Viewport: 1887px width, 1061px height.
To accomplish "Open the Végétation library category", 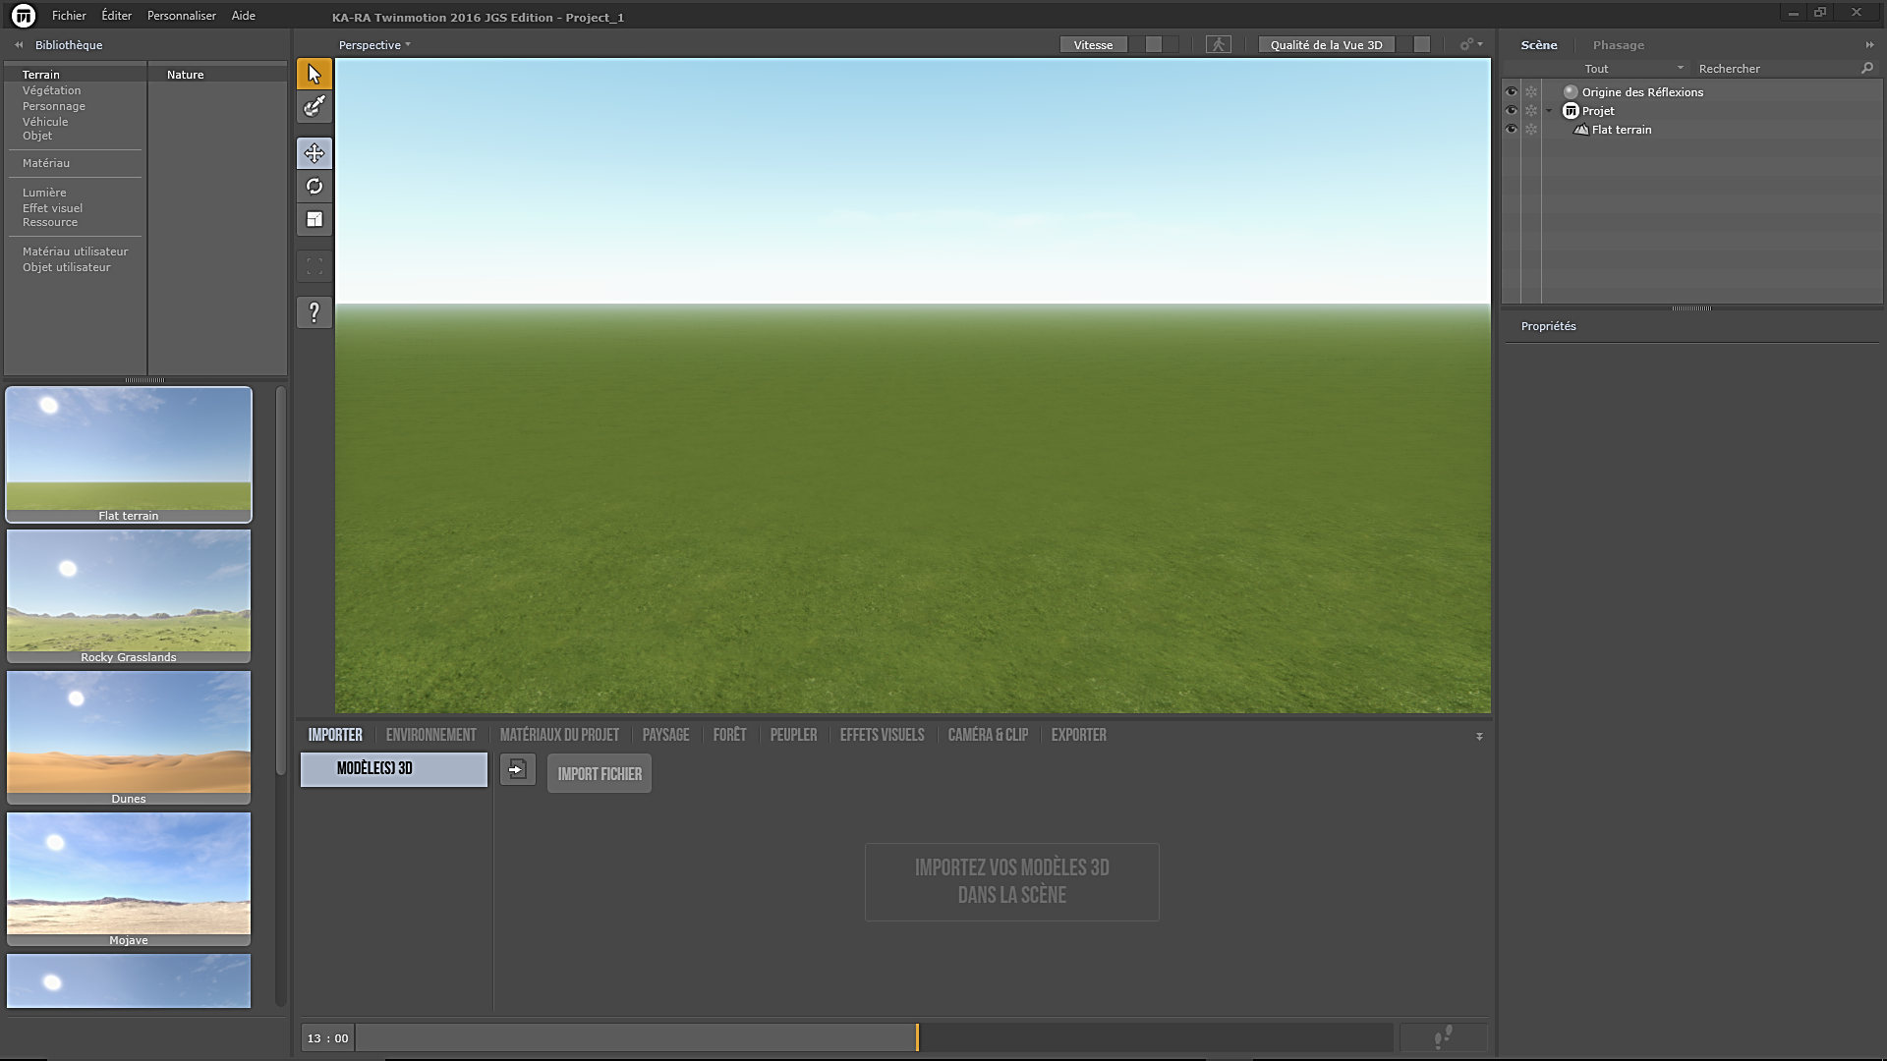I will (52, 90).
